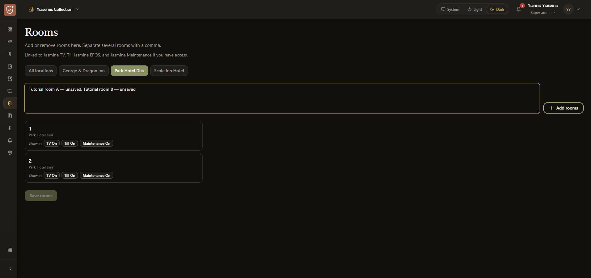Viewport: 591px width, 278px height.
Task: Select the Scole Inn Hotel tab
Action: (169, 71)
